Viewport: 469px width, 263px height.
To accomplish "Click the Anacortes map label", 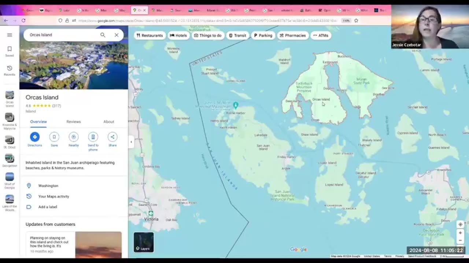I will coord(444,170).
